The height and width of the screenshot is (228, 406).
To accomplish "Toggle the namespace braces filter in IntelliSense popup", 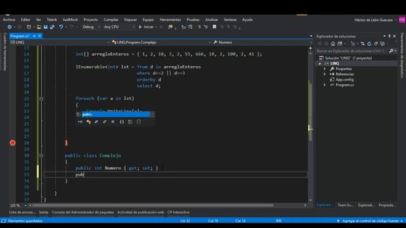I will [122, 122].
